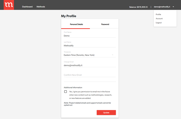The height and width of the screenshot is (119, 181).
Task: Switch to the Password tab
Action: 105,24
